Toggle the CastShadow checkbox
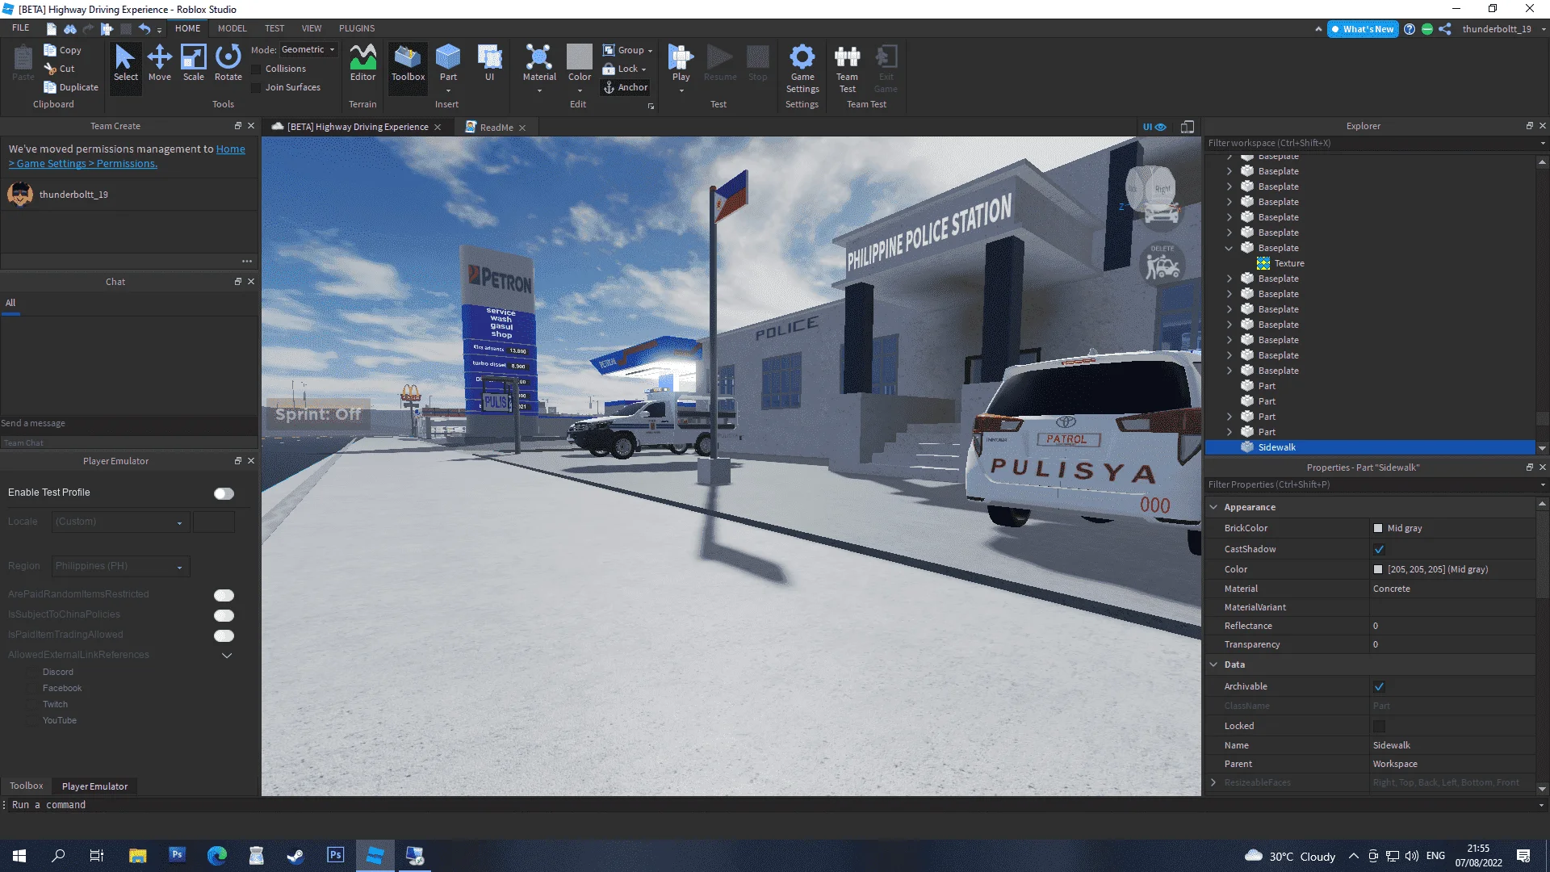This screenshot has height=872, width=1550. [x=1379, y=550]
